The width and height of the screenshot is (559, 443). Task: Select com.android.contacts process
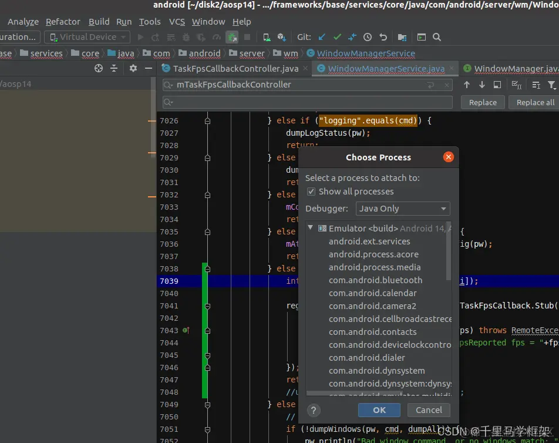(x=372, y=332)
